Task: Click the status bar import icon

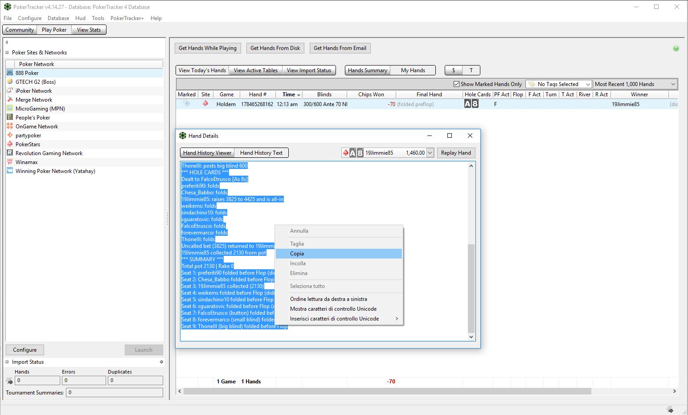Action: point(669,409)
